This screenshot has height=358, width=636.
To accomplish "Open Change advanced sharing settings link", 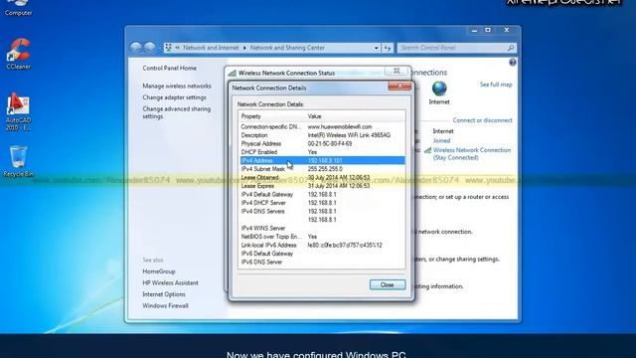I will [x=177, y=112].
